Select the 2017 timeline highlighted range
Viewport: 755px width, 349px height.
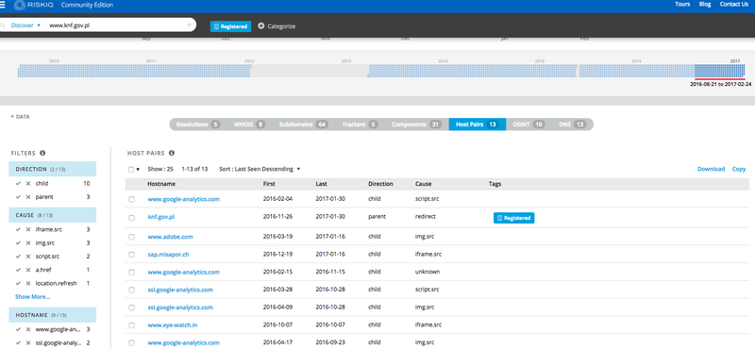(720, 72)
